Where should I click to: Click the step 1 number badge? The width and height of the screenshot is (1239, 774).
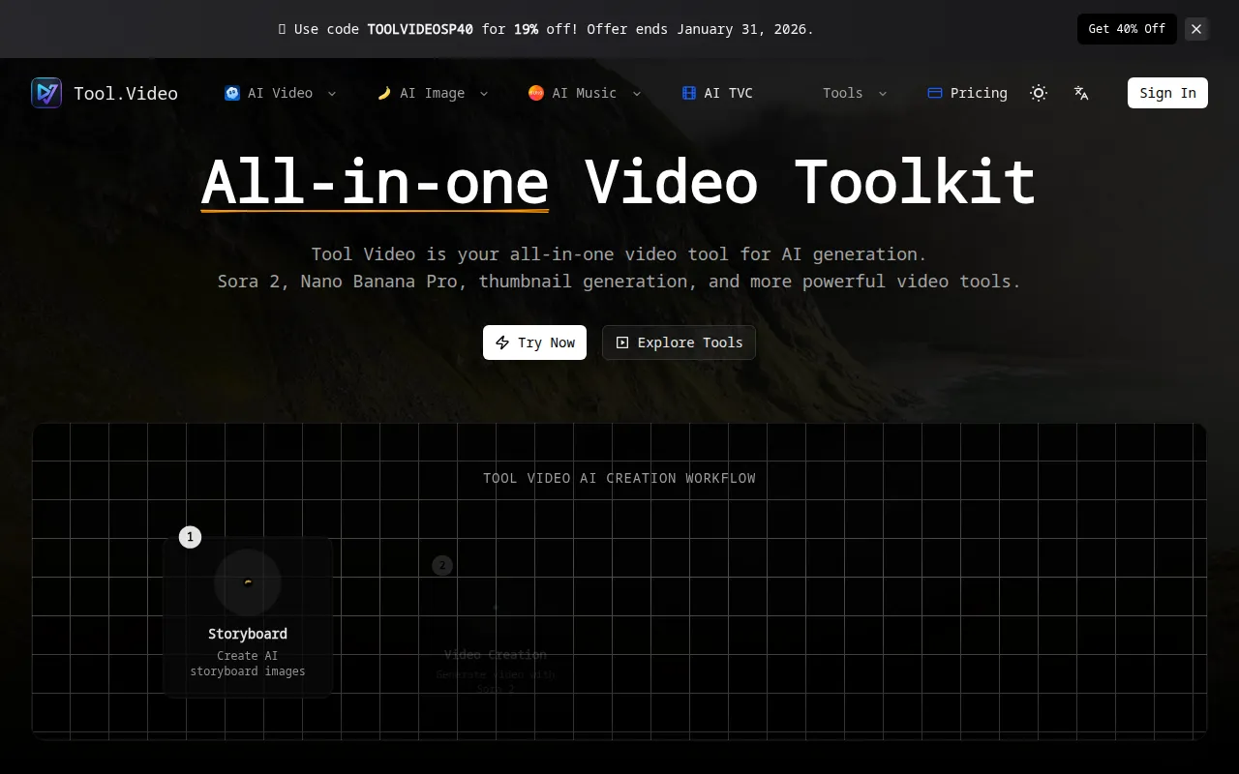[190, 537]
